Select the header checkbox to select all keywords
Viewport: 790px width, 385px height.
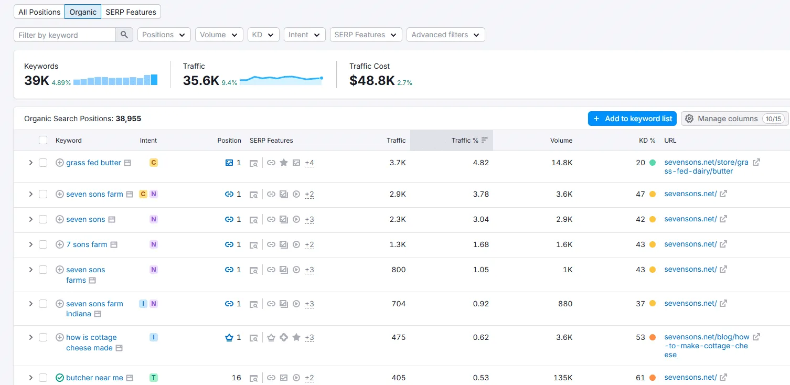(x=43, y=140)
